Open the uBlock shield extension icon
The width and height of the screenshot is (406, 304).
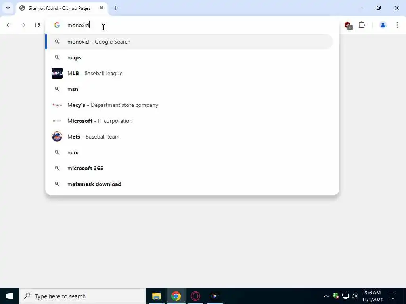point(348,25)
